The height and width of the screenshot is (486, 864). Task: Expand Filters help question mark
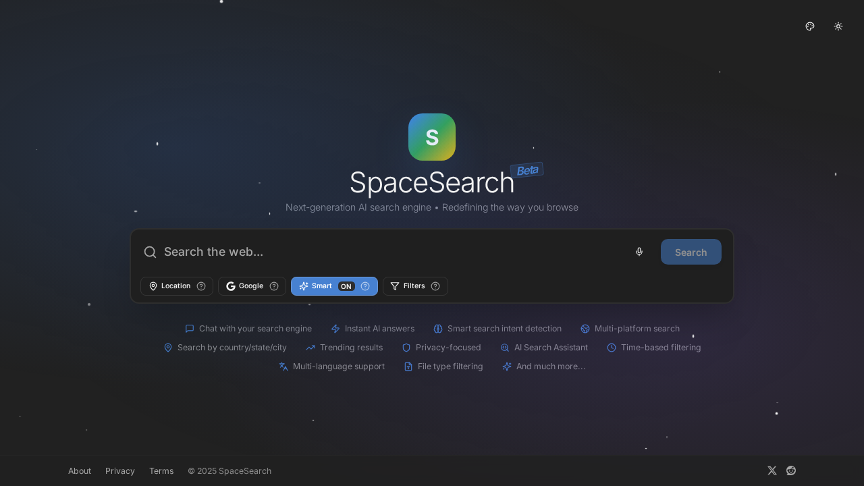[435, 286]
